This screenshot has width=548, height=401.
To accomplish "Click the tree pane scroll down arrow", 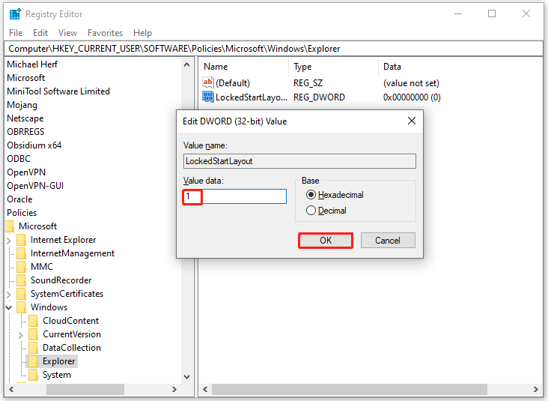I will tap(186, 376).
